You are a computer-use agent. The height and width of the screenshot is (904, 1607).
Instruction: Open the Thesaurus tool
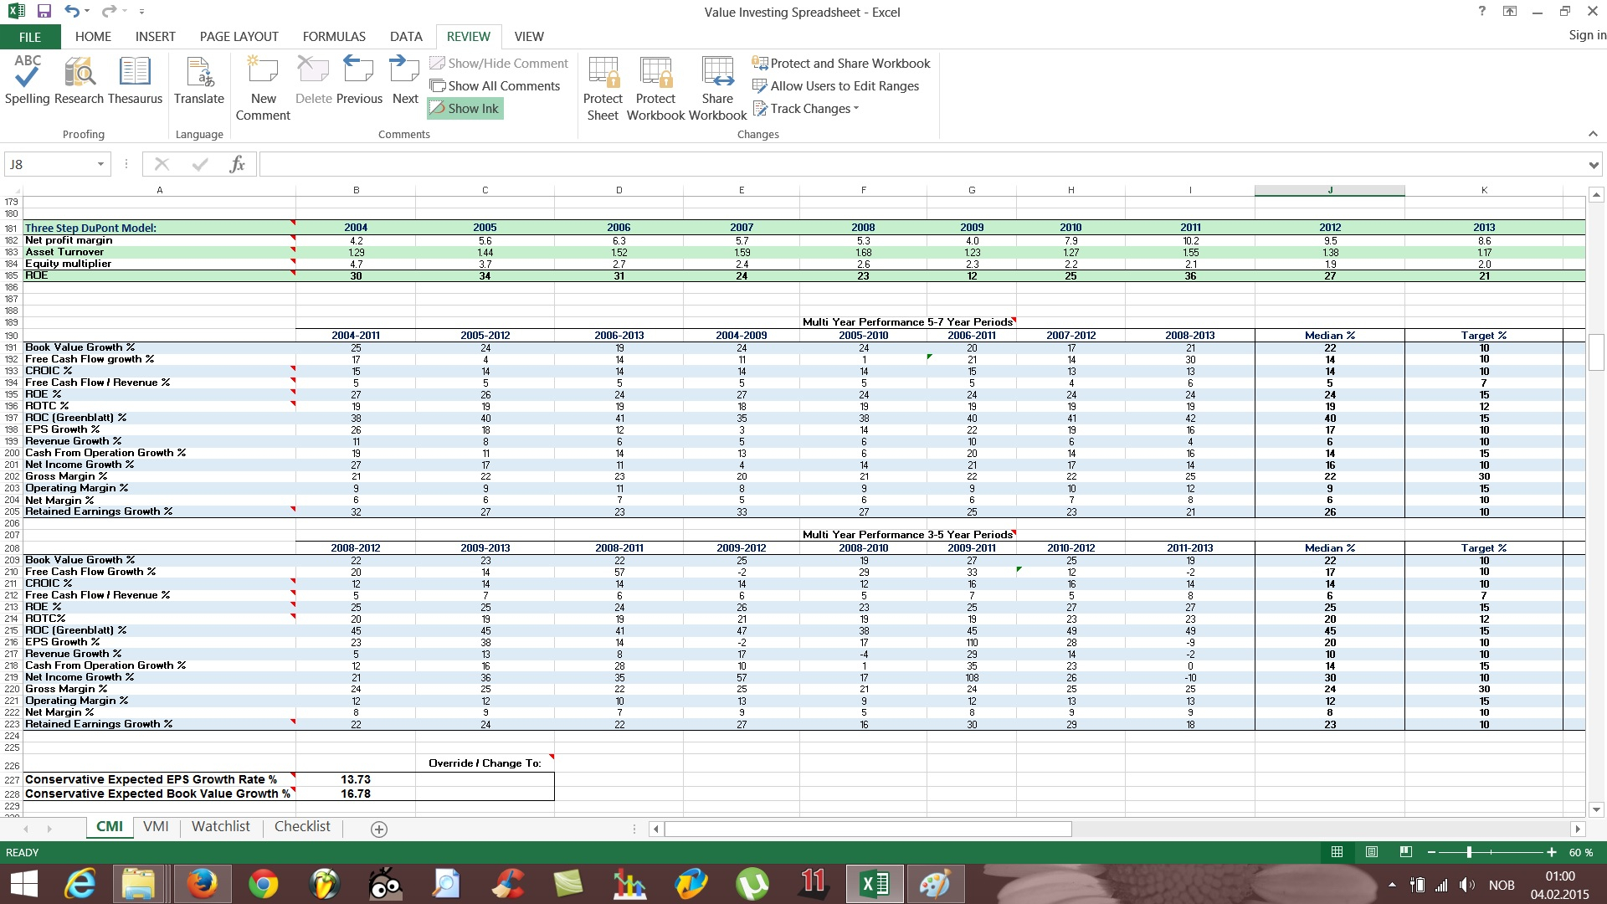tap(135, 81)
